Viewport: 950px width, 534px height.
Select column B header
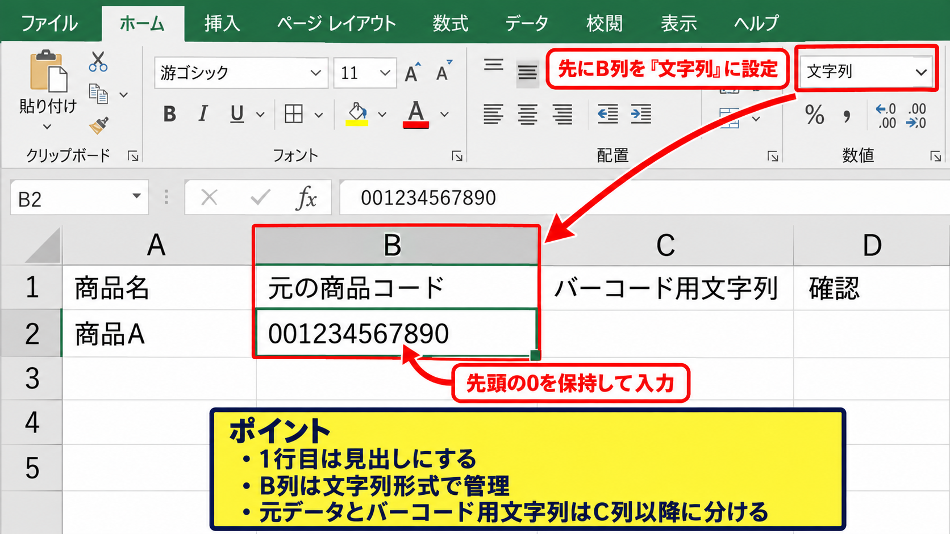[x=396, y=246]
